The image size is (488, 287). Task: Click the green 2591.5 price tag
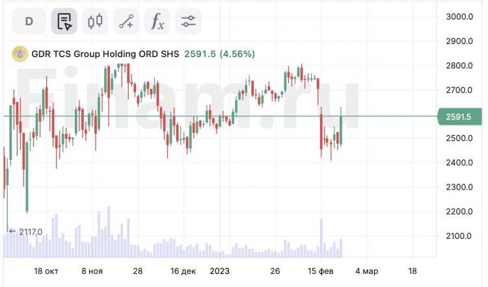coord(459,117)
